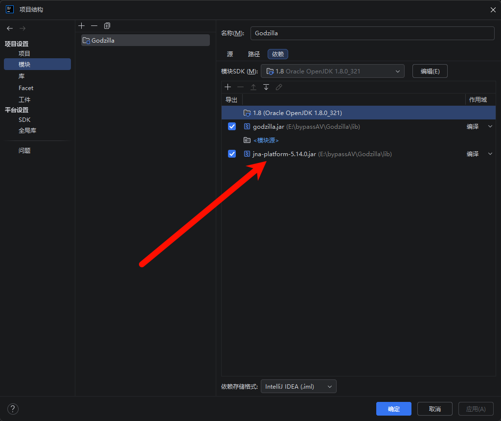The height and width of the screenshot is (421, 501).
Task: Remove dependency with the minus icon
Action: coord(241,87)
